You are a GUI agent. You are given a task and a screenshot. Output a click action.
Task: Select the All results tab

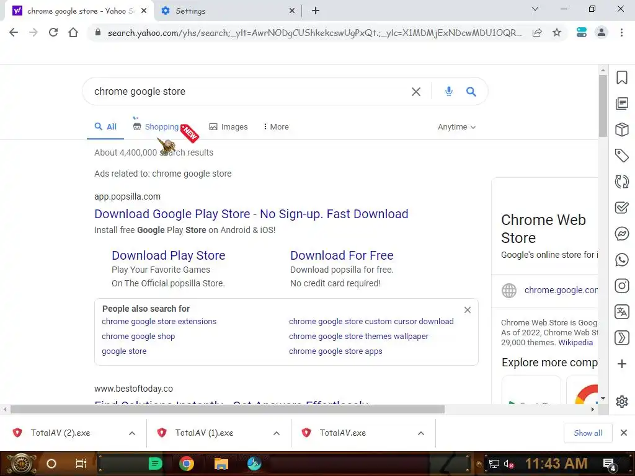tap(105, 127)
